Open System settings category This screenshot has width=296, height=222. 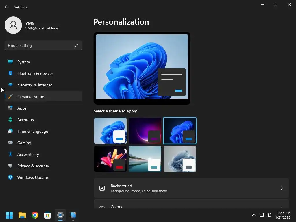tap(43, 62)
